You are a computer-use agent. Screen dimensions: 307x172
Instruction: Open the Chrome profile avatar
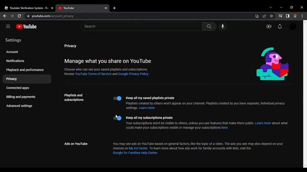click(295, 16)
